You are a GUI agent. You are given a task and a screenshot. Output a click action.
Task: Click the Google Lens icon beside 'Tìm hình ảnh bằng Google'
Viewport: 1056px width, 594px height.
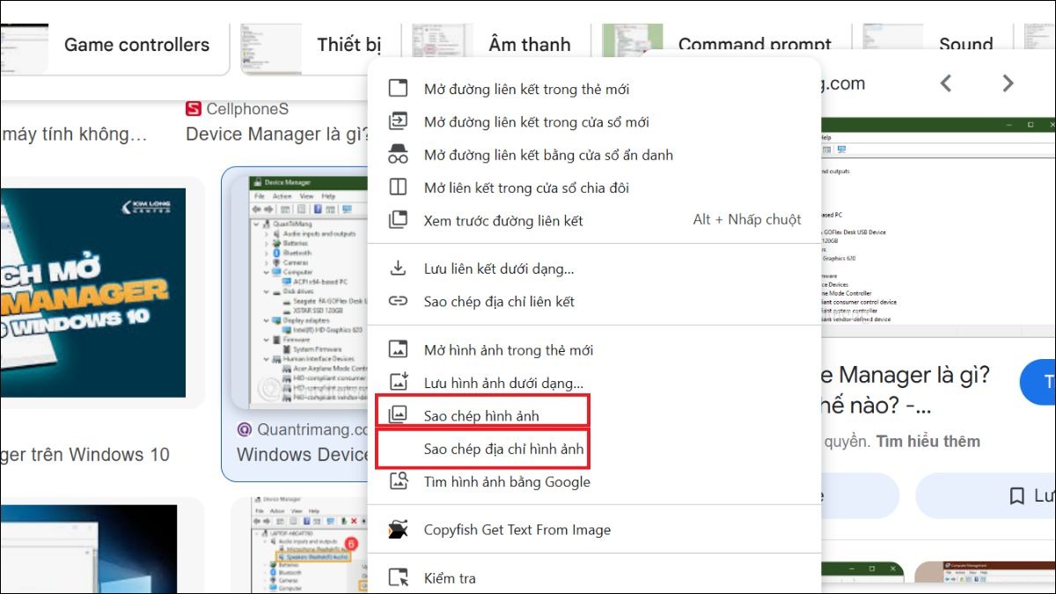[399, 481]
